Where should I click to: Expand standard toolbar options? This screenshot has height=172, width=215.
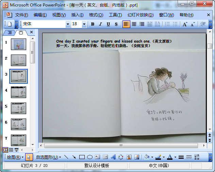point(17,24)
